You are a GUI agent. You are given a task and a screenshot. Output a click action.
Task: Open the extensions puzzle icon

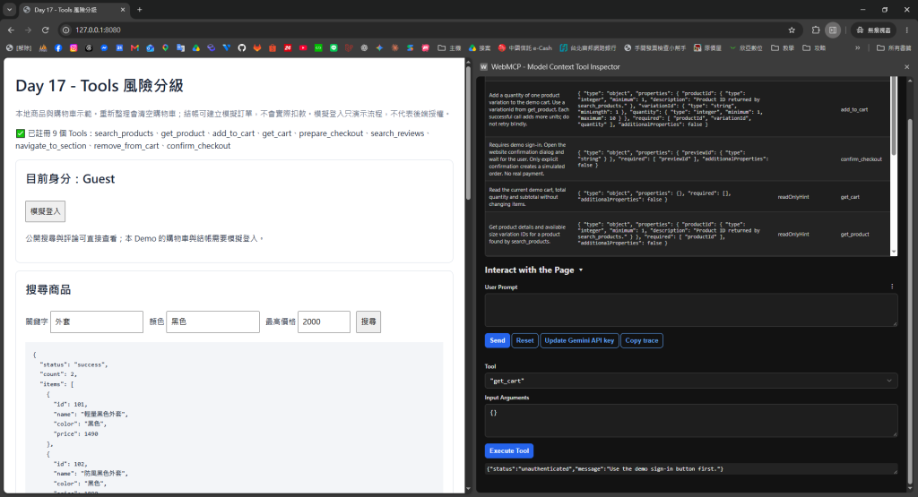tap(816, 30)
